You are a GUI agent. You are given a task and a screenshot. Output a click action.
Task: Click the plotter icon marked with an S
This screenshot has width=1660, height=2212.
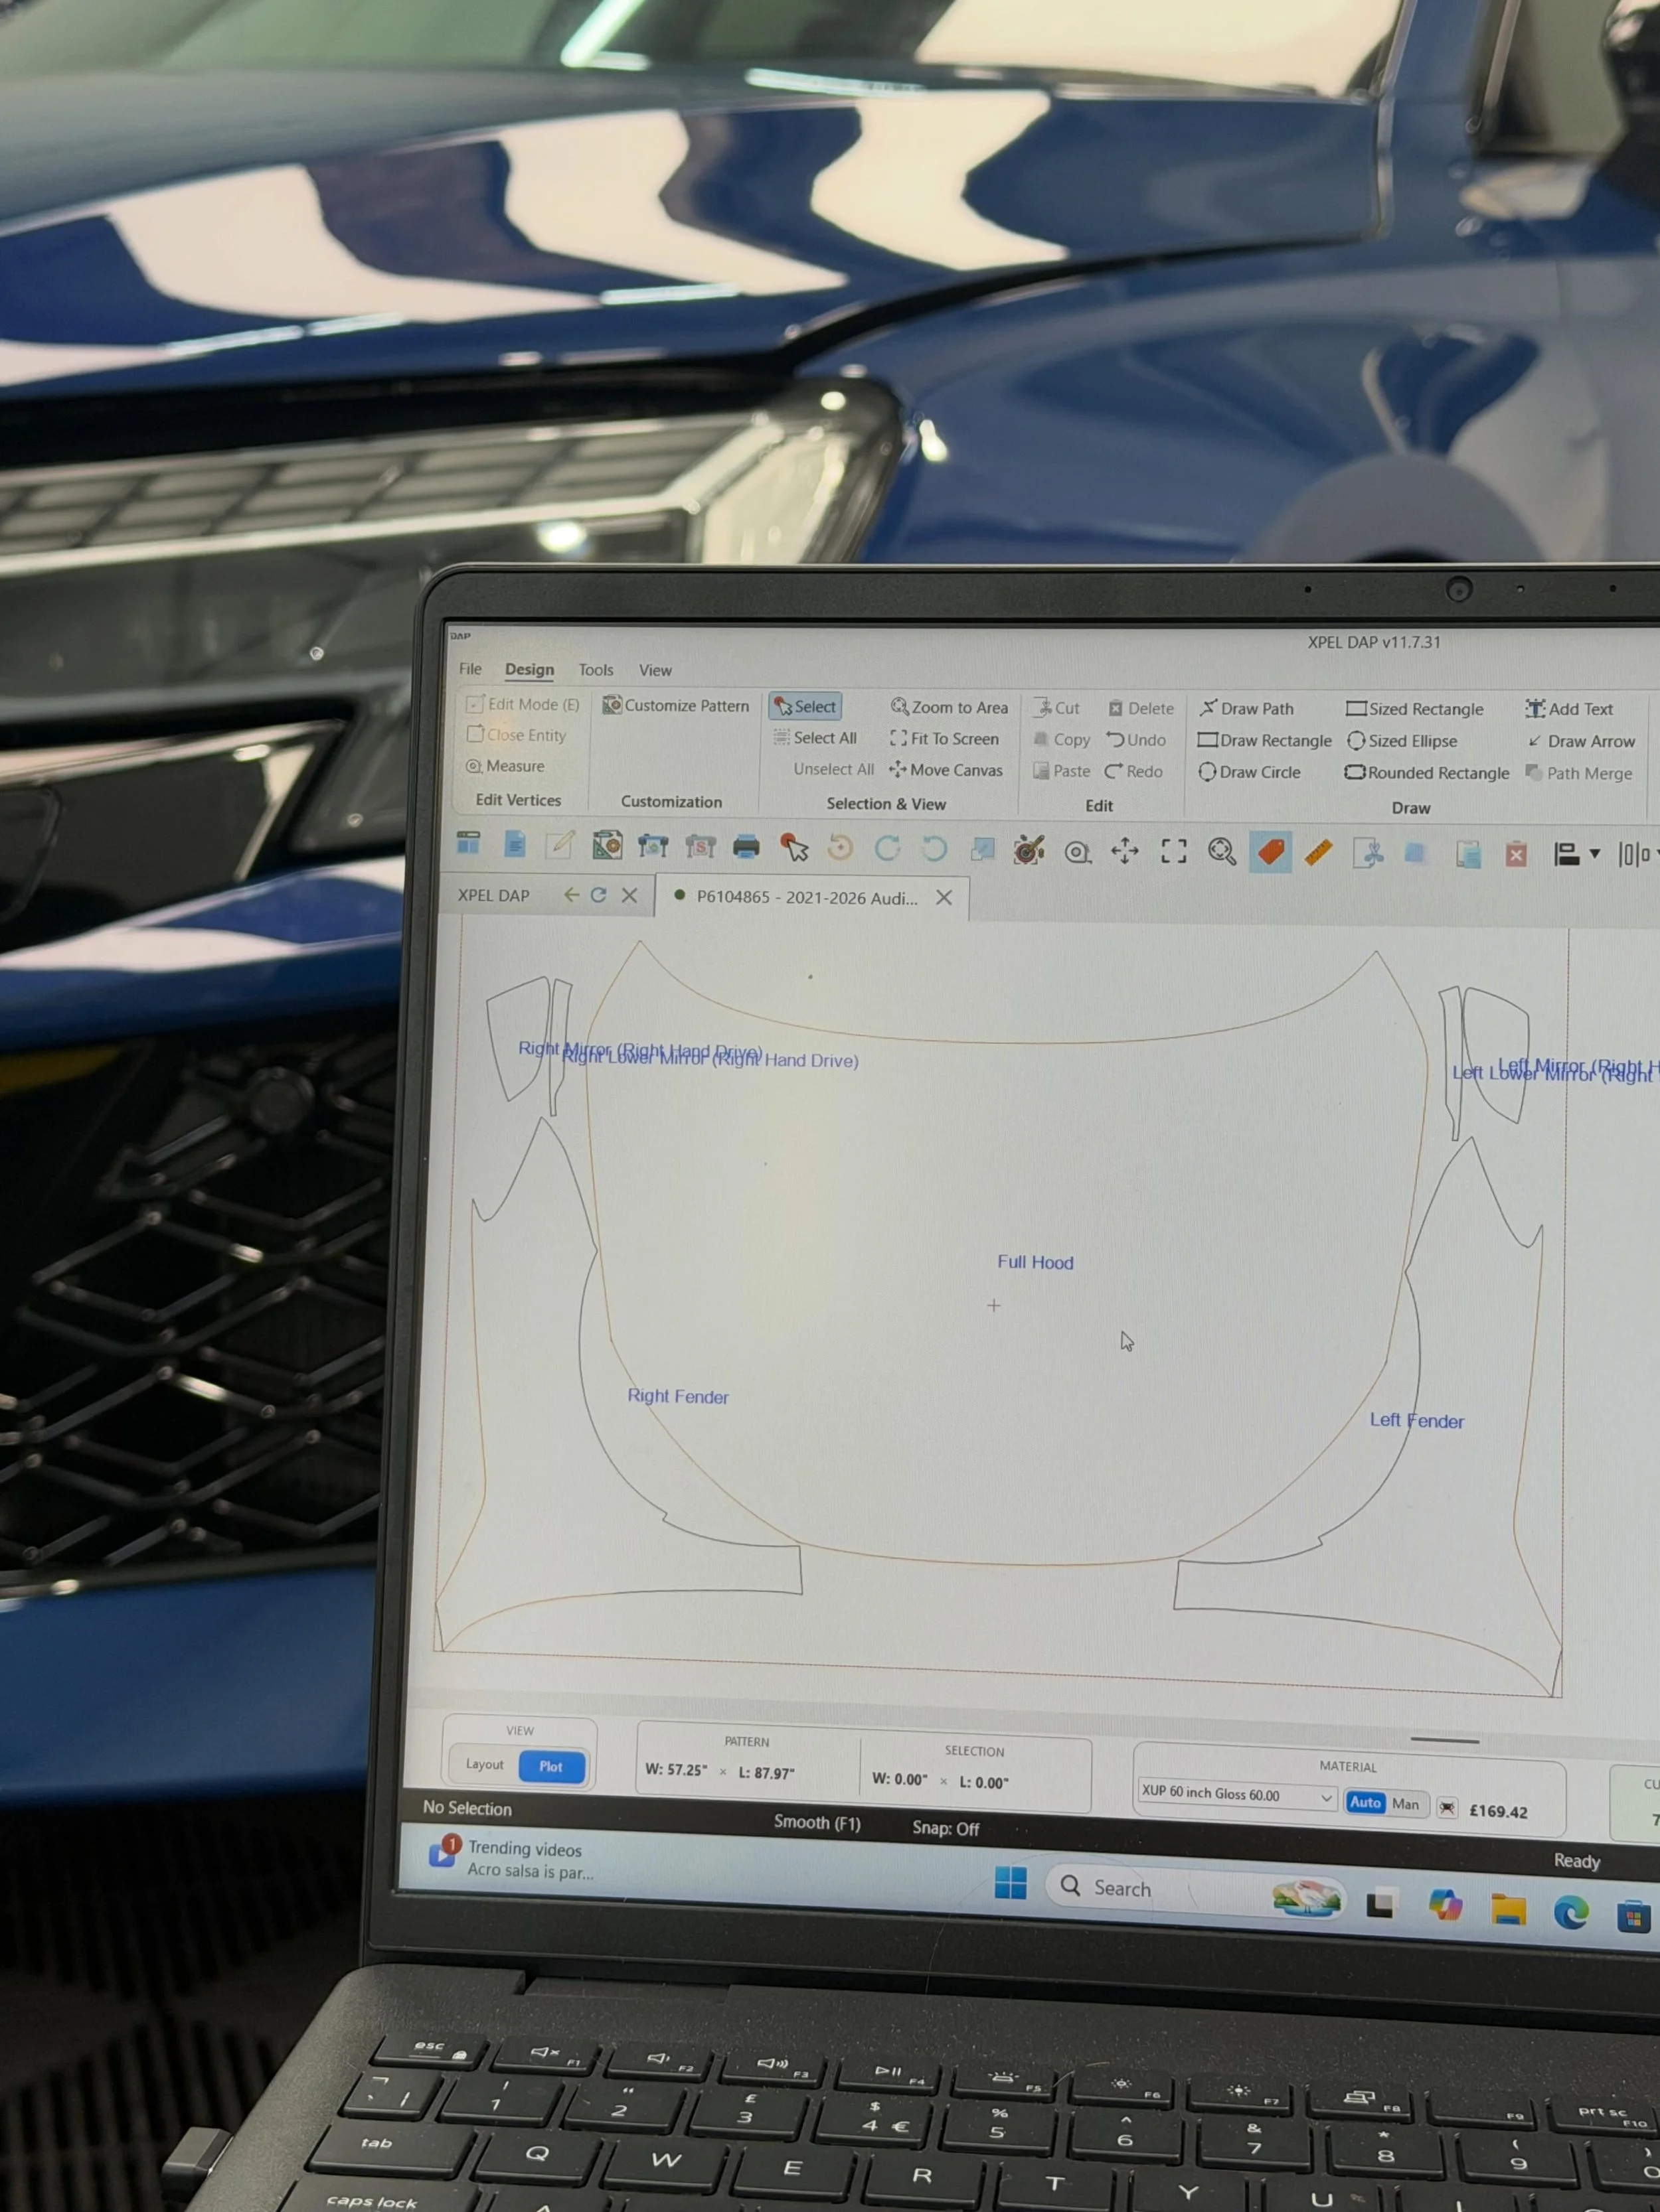(699, 847)
